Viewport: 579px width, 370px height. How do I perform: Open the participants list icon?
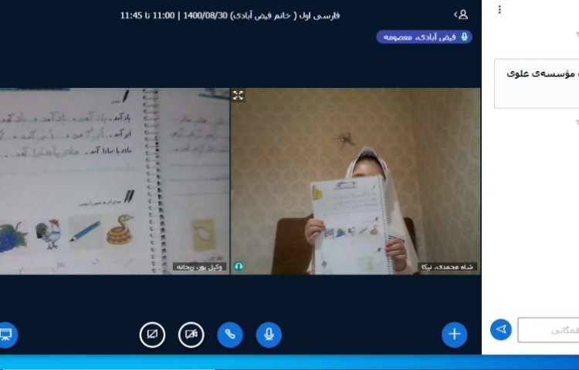pos(461,15)
